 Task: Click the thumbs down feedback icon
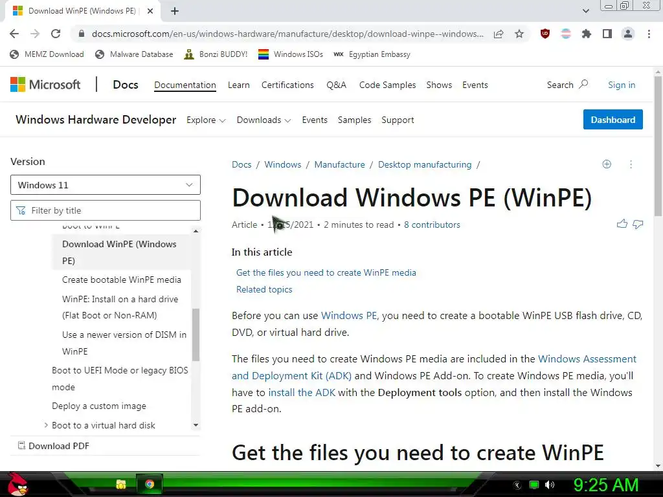pyautogui.click(x=638, y=225)
